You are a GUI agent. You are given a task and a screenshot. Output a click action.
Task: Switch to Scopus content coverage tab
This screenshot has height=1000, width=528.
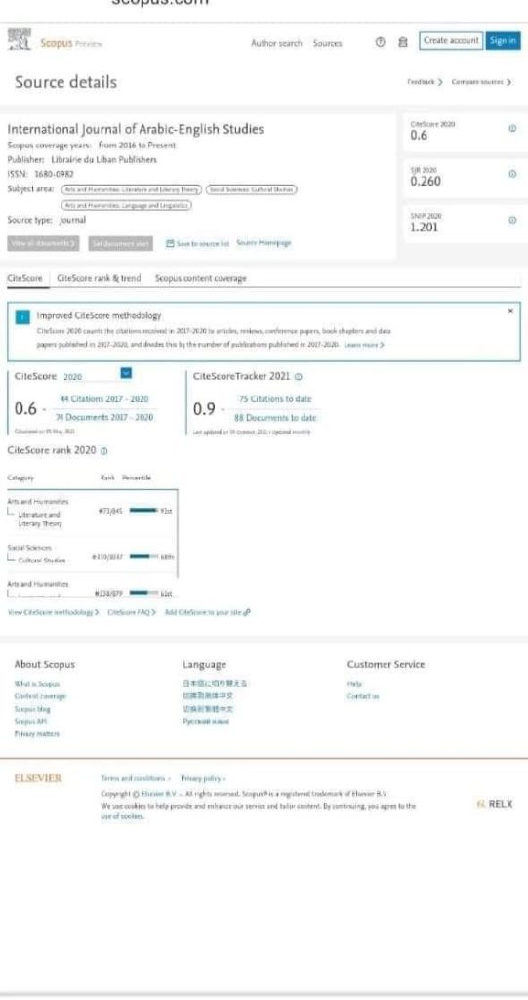[x=200, y=278]
